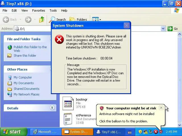The width and height of the screenshot is (182, 136).
Task: Click the bootmgr file name
Action: point(82,99)
